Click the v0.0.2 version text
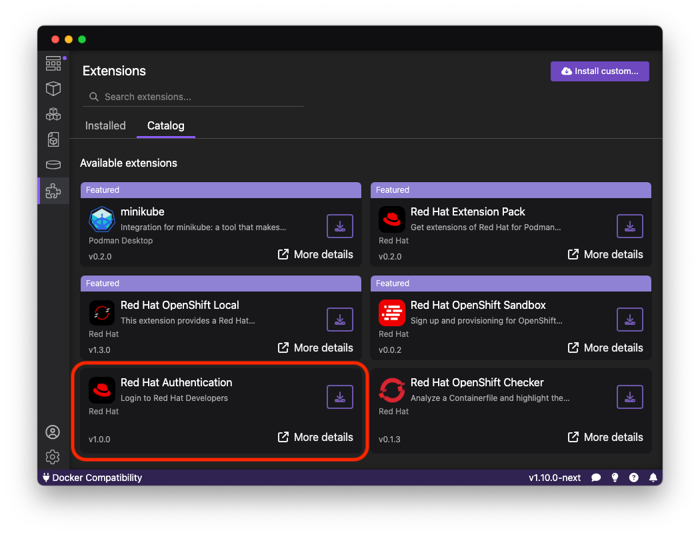 pos(390,350)
